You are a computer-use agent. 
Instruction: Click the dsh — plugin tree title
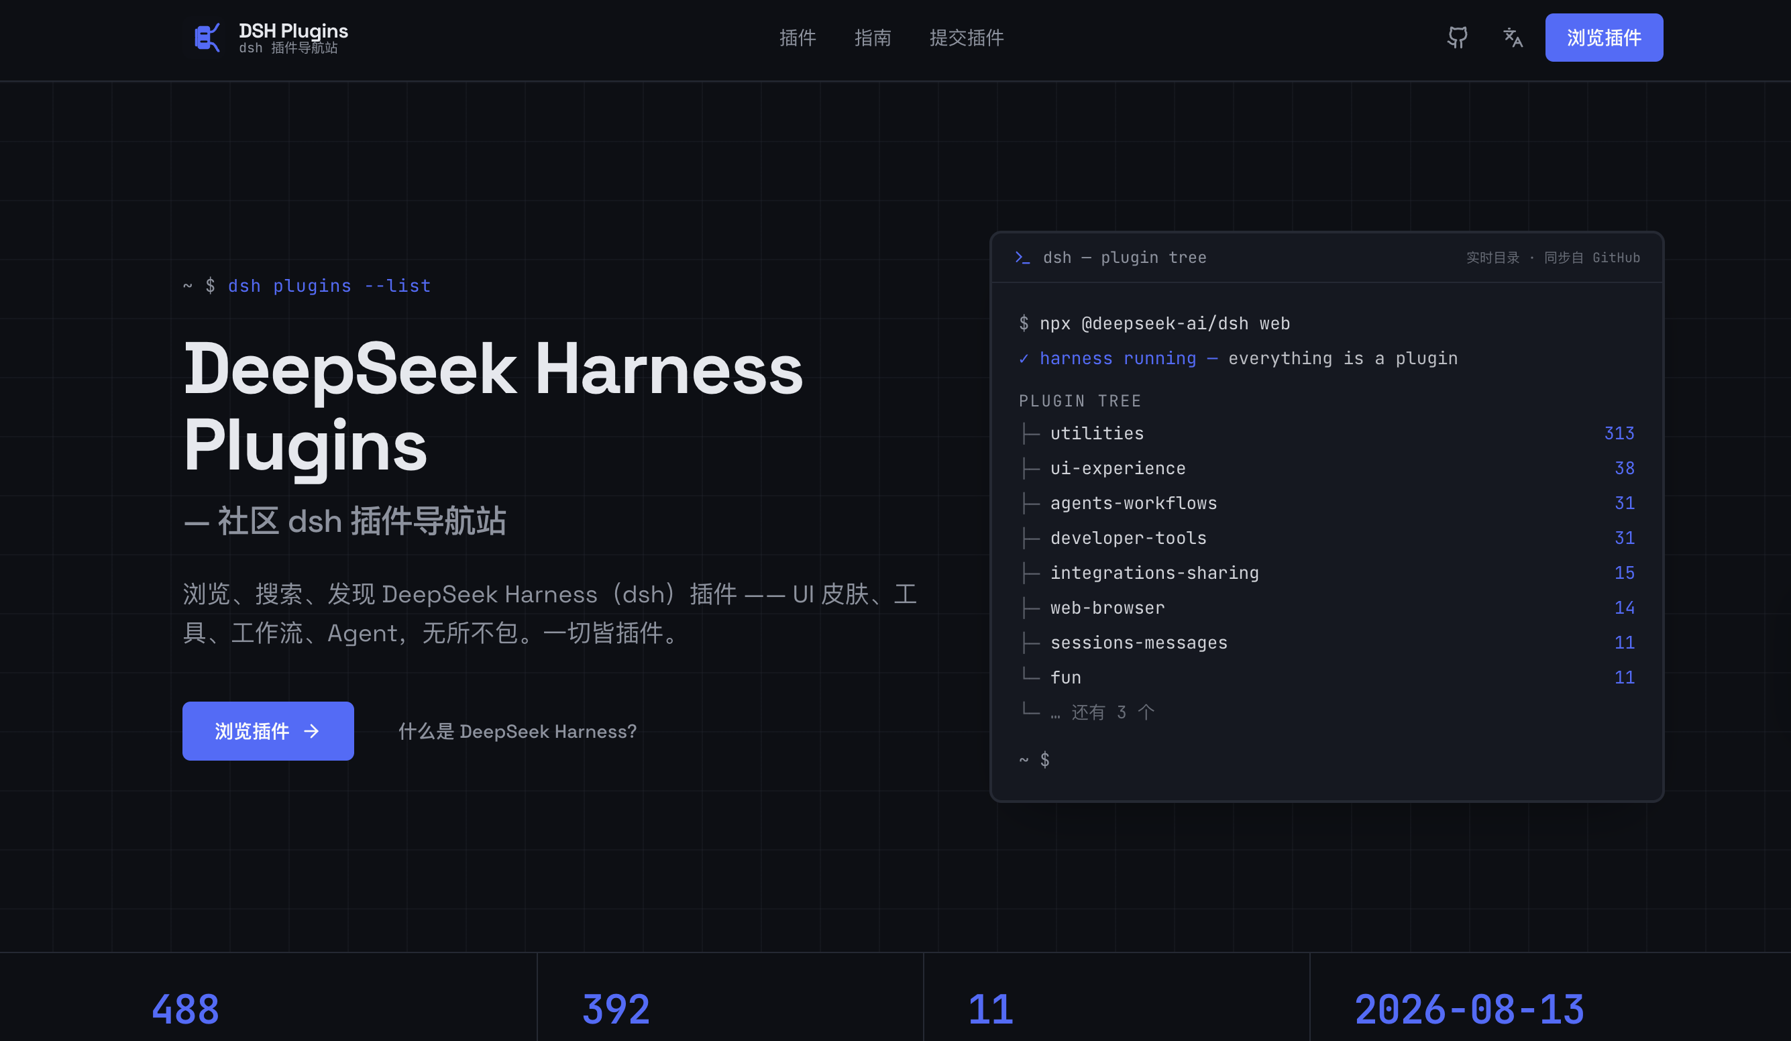[x=1124, y=257]
